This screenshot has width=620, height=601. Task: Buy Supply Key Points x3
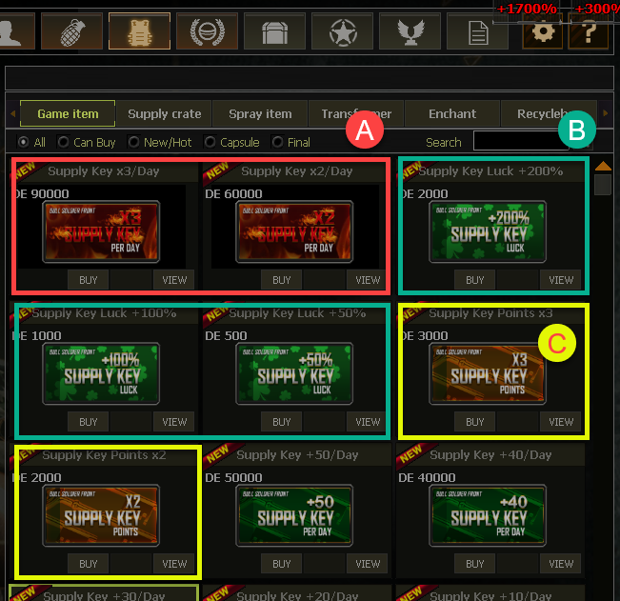[475, 422]
